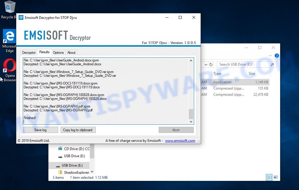This screenshot has height=190, width=299.
Task: Select CD Drive (D:) in navigation pane
Action: pos(74,149)
